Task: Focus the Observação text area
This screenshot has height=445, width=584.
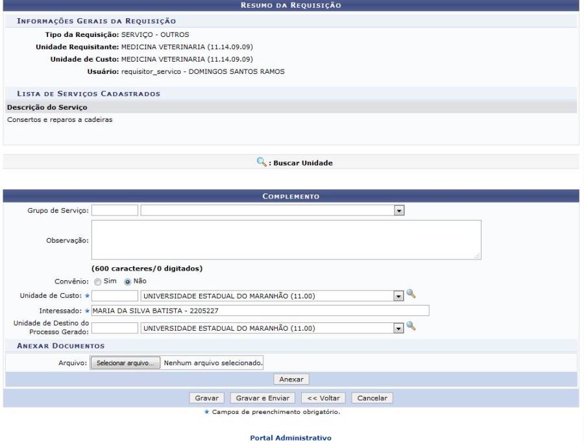Action: 286,240
